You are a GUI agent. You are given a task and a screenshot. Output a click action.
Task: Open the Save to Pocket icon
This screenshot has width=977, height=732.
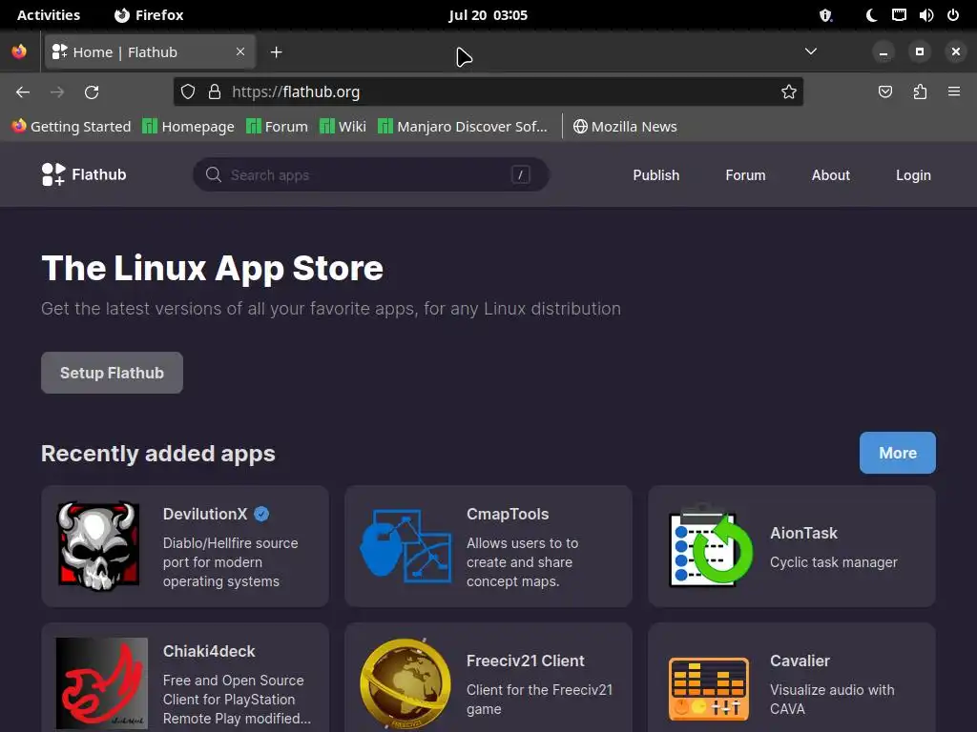click(884, 92)
